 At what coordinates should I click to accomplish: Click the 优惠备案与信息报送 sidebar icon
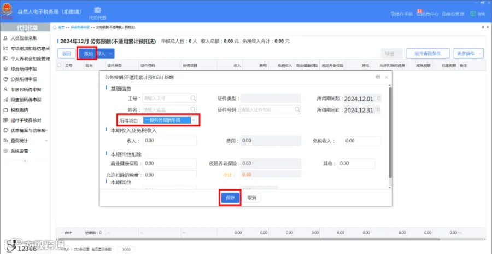5,130
